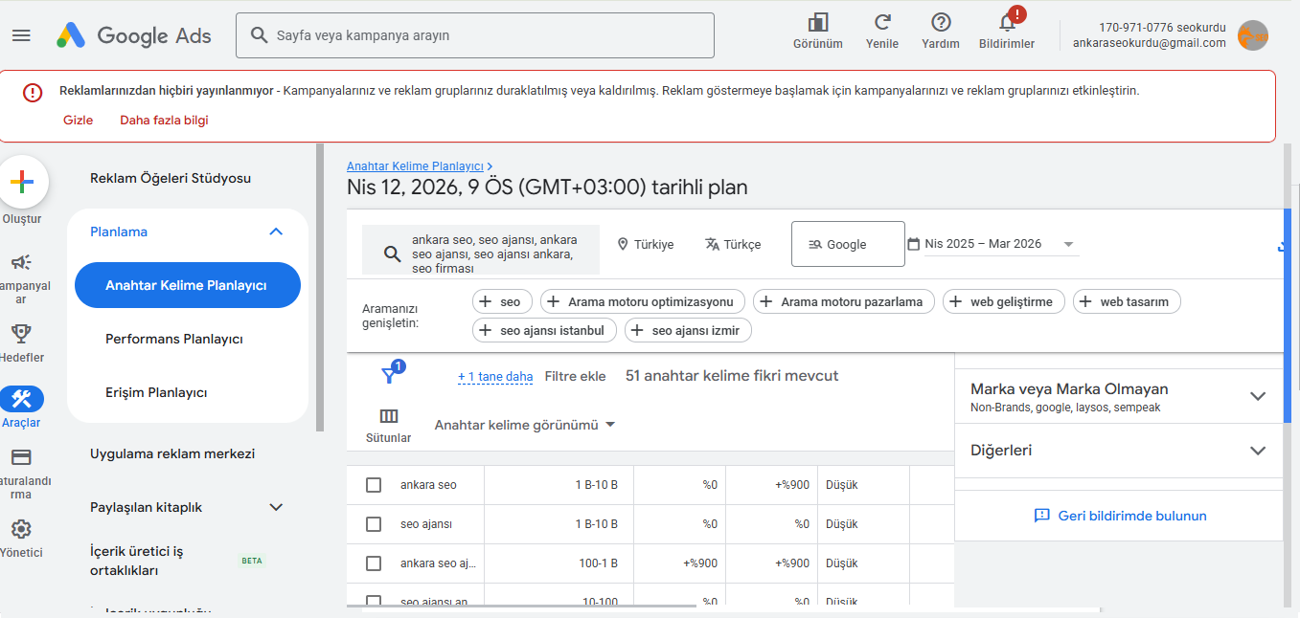Select the Araçlar wrench icon in sidebar
The height and width of the screenshot is (618, 1300).
point(22,400)
